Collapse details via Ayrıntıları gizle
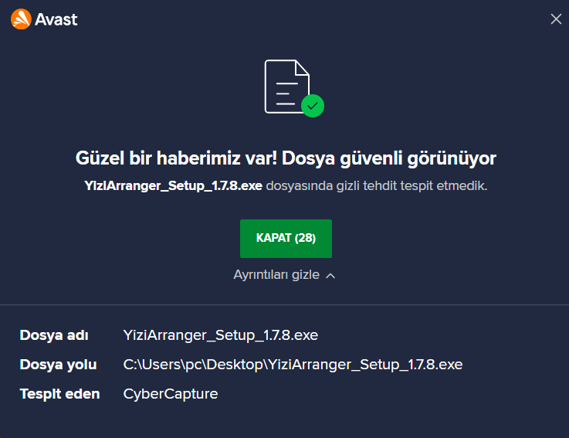 tap(284, 275)
